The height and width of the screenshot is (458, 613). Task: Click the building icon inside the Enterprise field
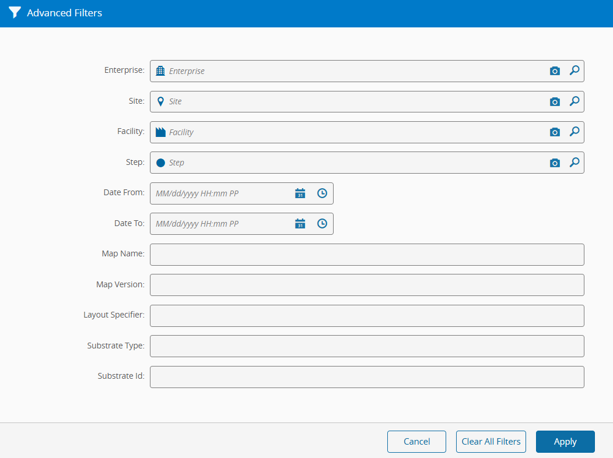click(160, 71)
